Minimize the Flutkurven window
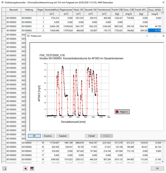This screenshot has width=166, height=173. pos(147,36)
